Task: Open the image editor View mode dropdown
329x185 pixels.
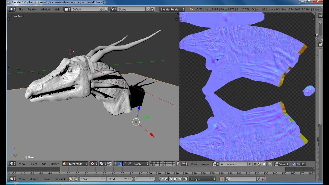Action: coord(282,164)
